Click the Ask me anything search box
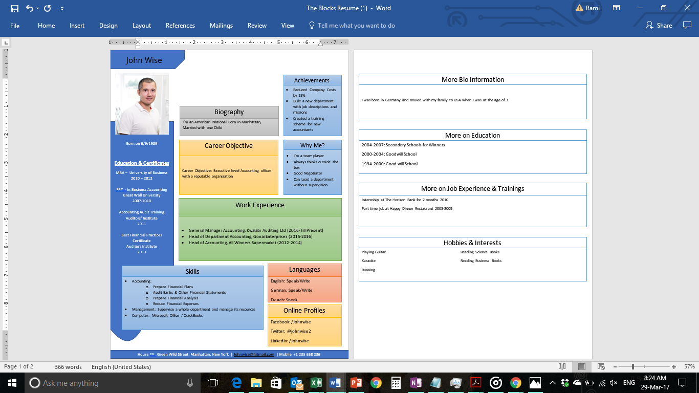The width and height of the screenshot is (699, 393). tap(113, 383)
